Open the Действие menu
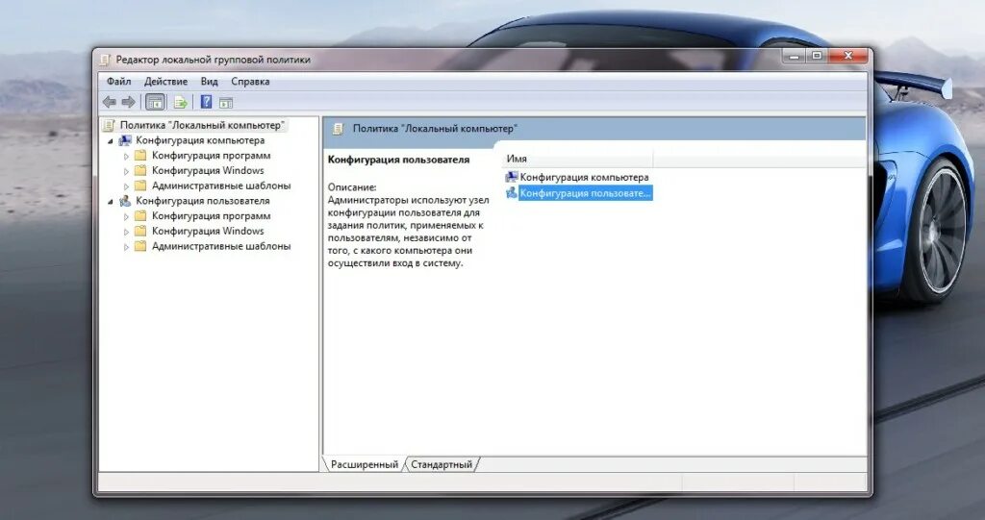 point(165,82)
